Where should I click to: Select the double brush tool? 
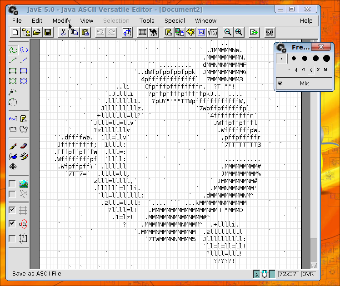[x=24, y=156]
